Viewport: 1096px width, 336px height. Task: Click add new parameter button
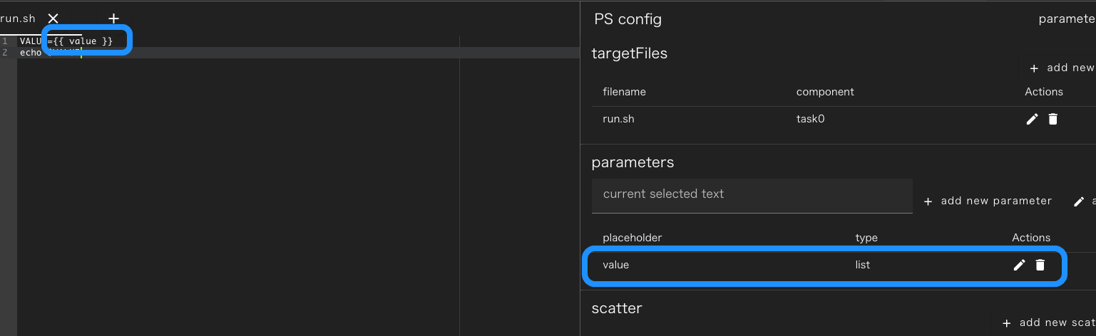click(x=988, y=201)
